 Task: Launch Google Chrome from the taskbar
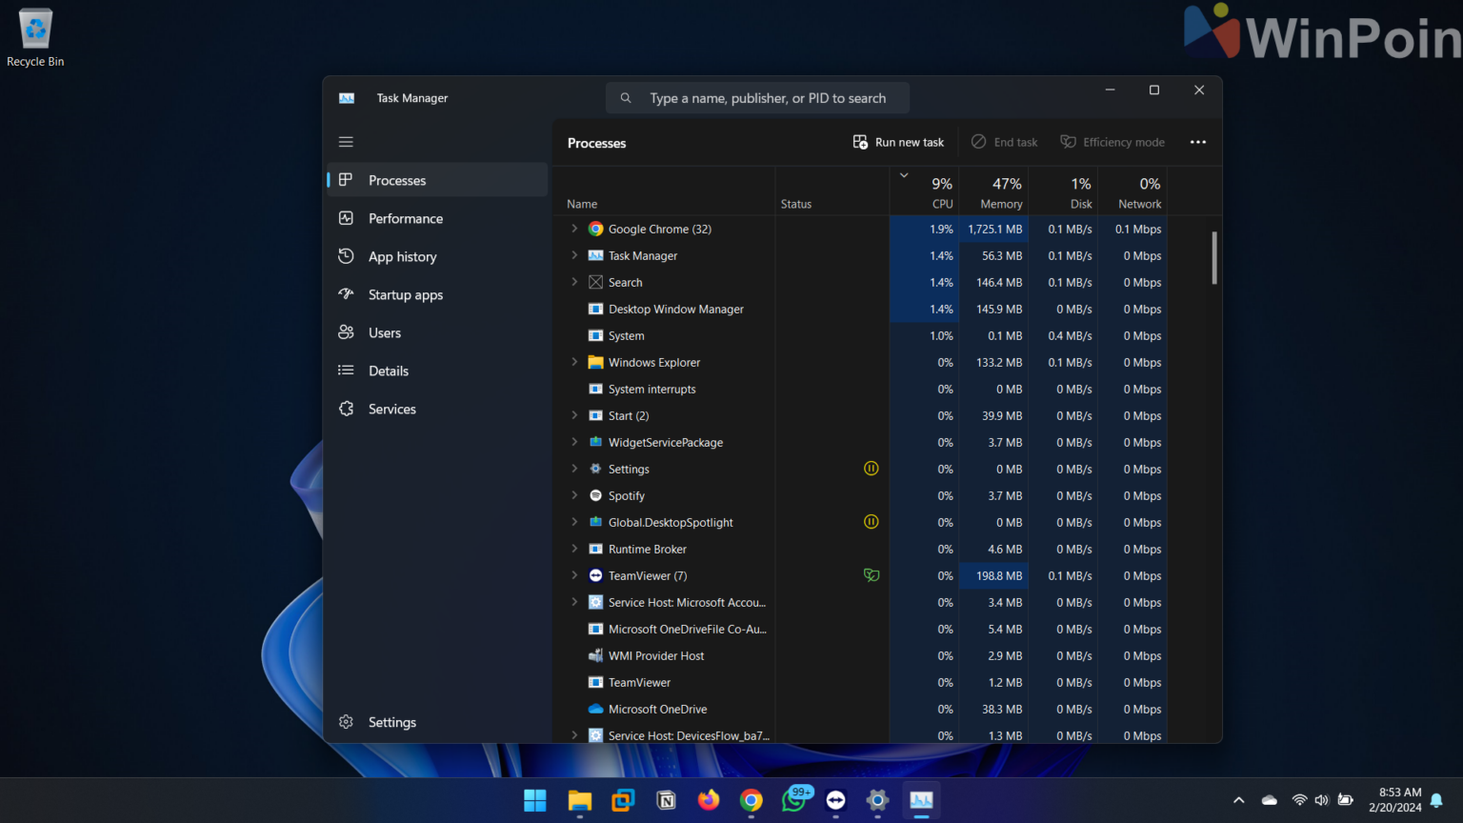[751, 800]
